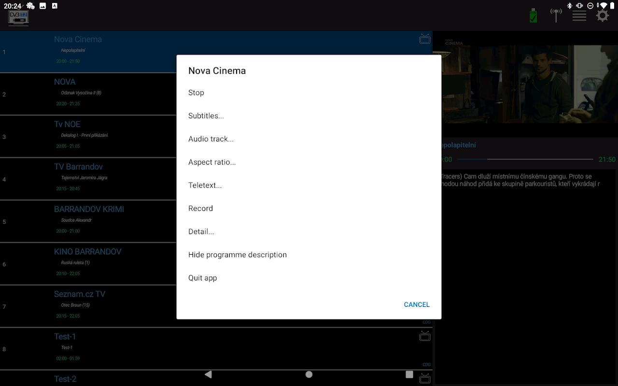Open the settings gear icon
Screen dimensions: 618x386
point(602,16)
